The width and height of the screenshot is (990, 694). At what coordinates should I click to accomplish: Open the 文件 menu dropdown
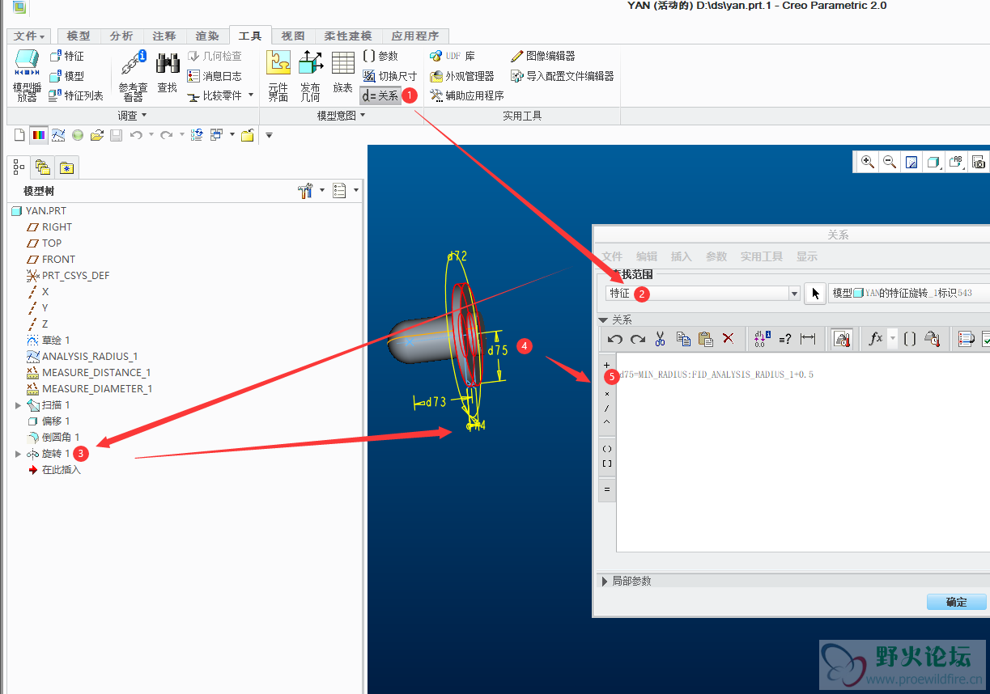tap(30, 36)
